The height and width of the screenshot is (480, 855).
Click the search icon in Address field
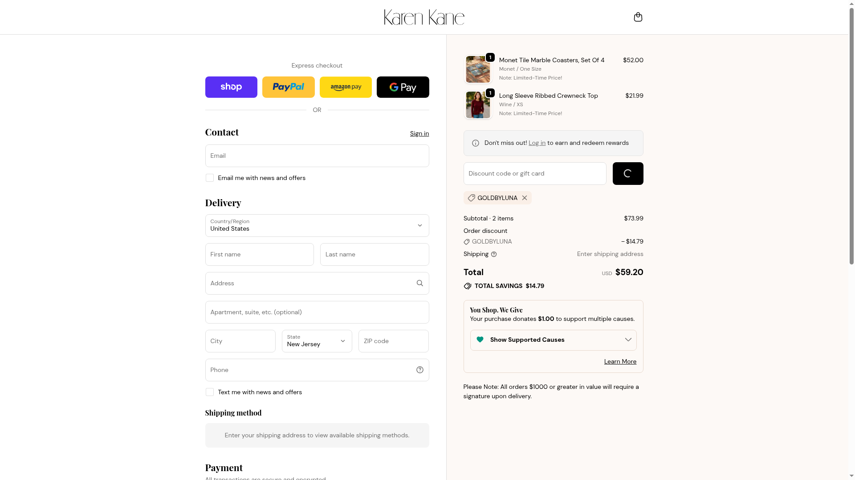(419, 283)
